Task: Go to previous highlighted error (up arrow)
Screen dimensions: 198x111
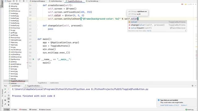Action: tap(193, 4)
